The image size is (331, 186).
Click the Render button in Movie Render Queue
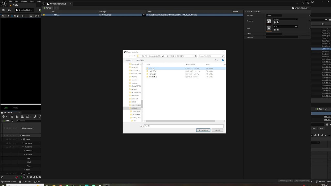pyautogui.click(x=47, y=8)
